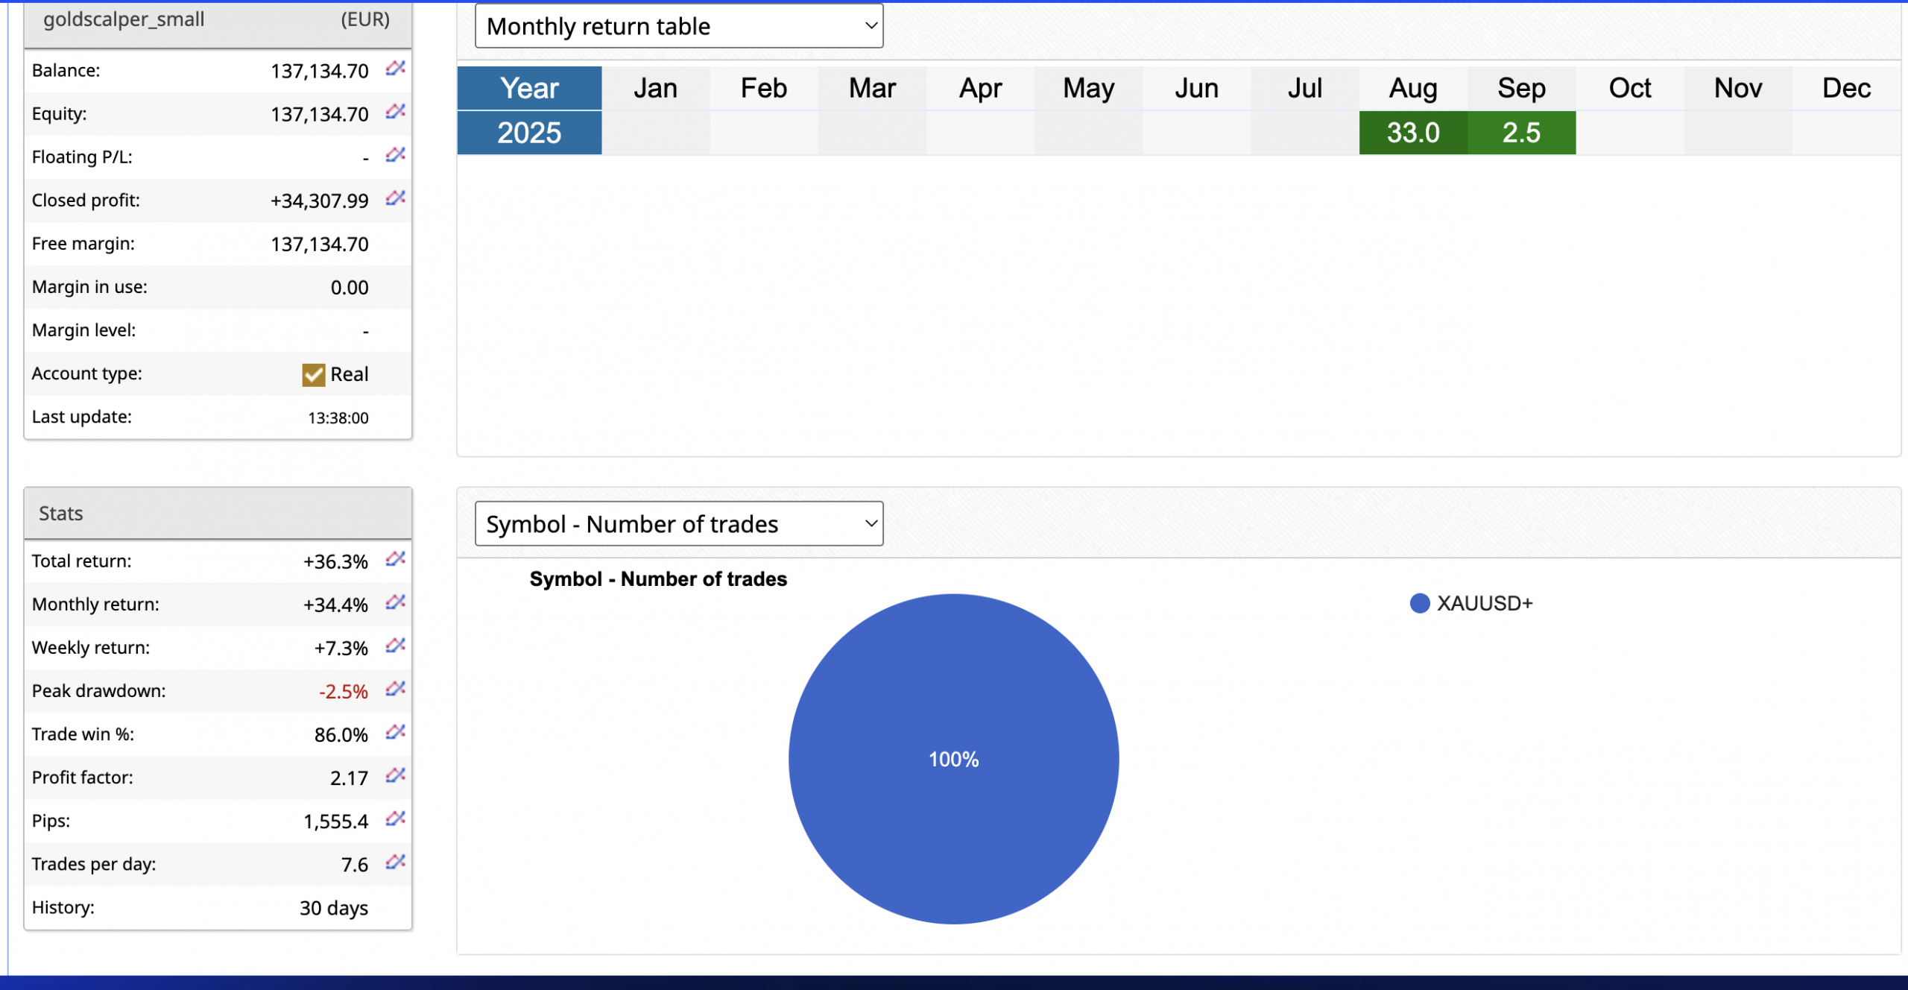Select the 2025 year row

[529, 133]
